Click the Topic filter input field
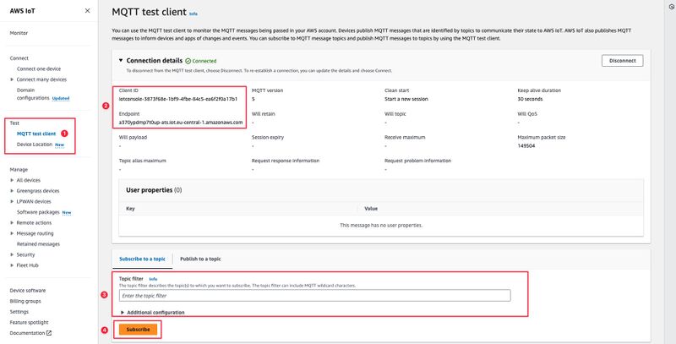Screen dimensions: 676x344 pos(314,296)
